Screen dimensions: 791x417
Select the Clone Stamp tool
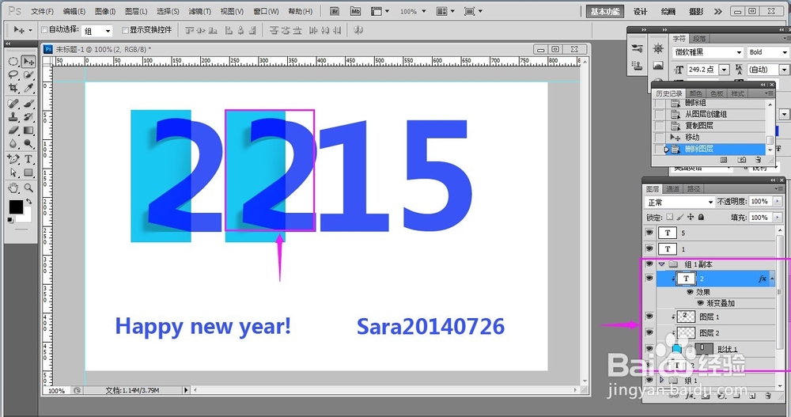(13, 117)
